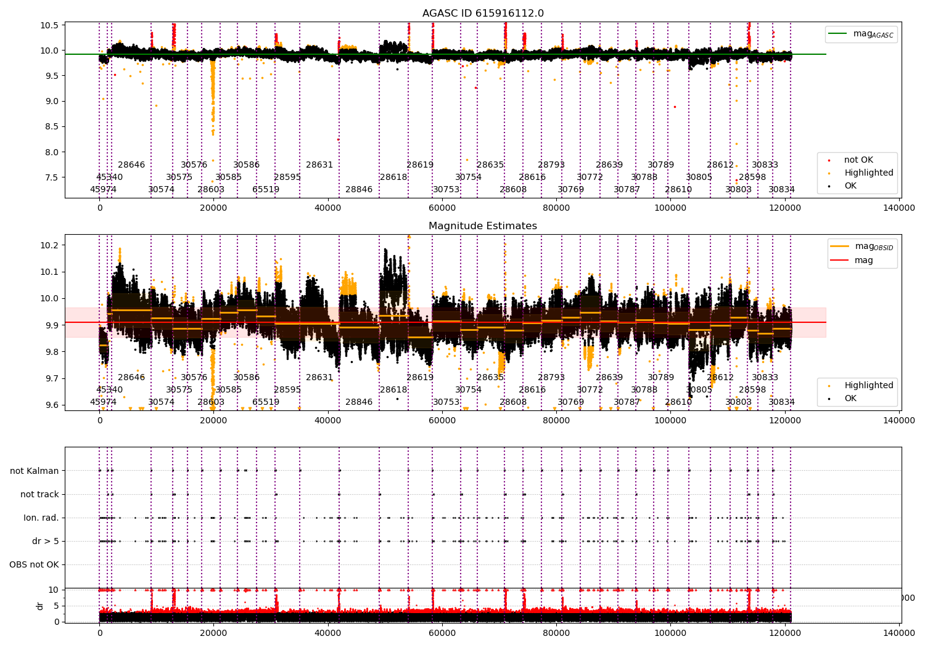Click OBSID label 28631 in the top plot
Image resolution: width=925 pixels, height=647 pixels.
pyautogui.click(x=319, y=165)
